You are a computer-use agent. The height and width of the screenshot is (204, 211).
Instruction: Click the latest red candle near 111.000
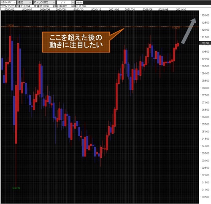click(178, 45)
